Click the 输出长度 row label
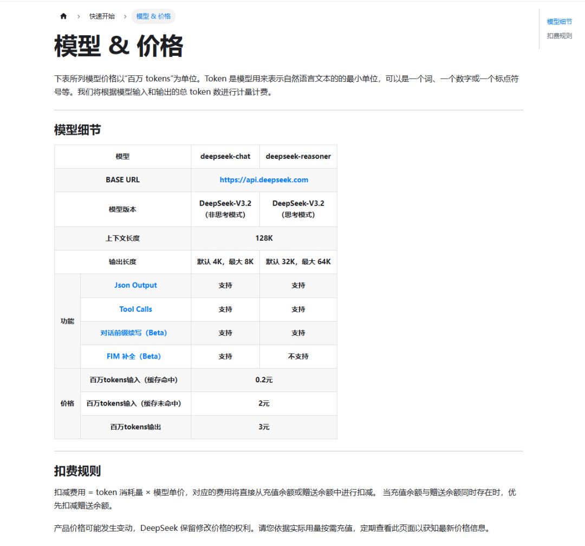 coord(123,262)
